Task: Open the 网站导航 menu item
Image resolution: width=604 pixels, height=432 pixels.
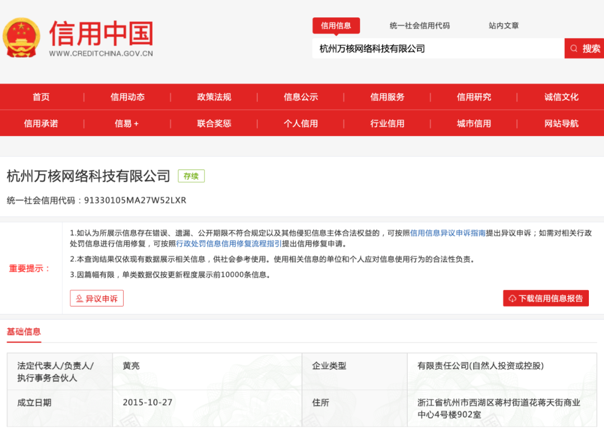Action: 561,123
